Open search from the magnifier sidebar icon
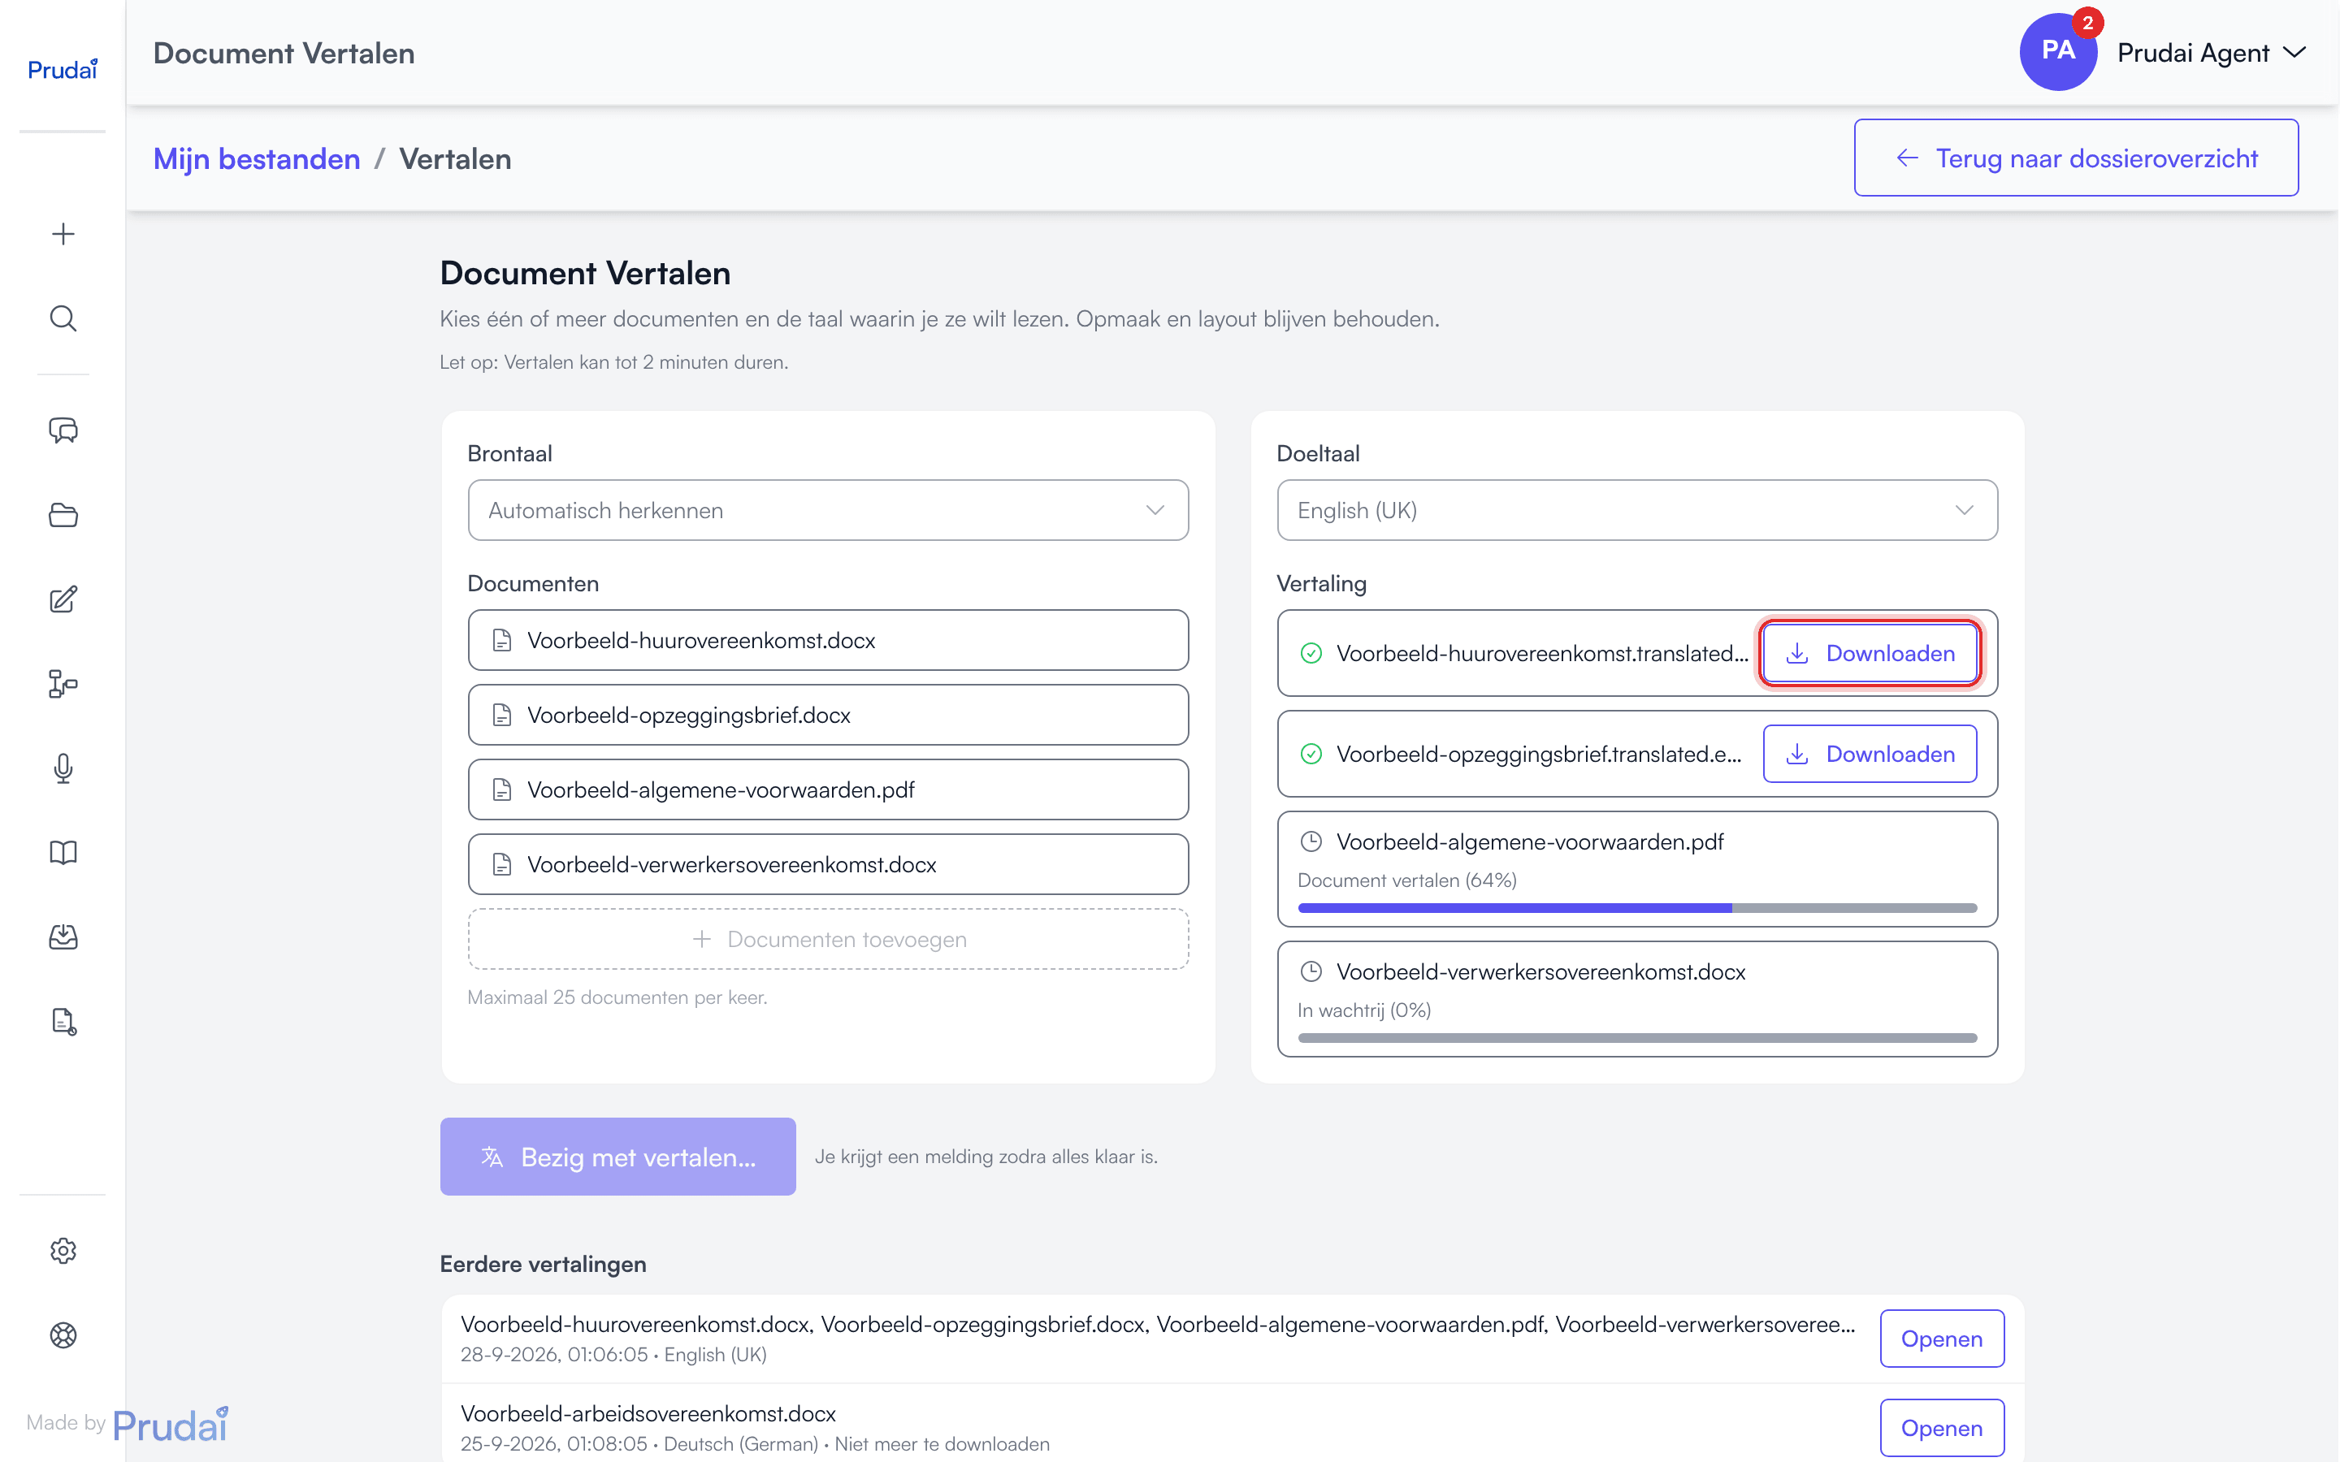Viewport: 2340px width, 1462px height. (63, 318)
